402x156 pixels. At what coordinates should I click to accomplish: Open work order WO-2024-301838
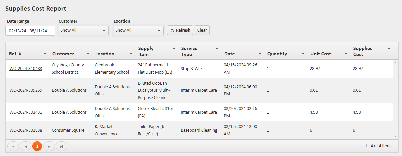26,130
